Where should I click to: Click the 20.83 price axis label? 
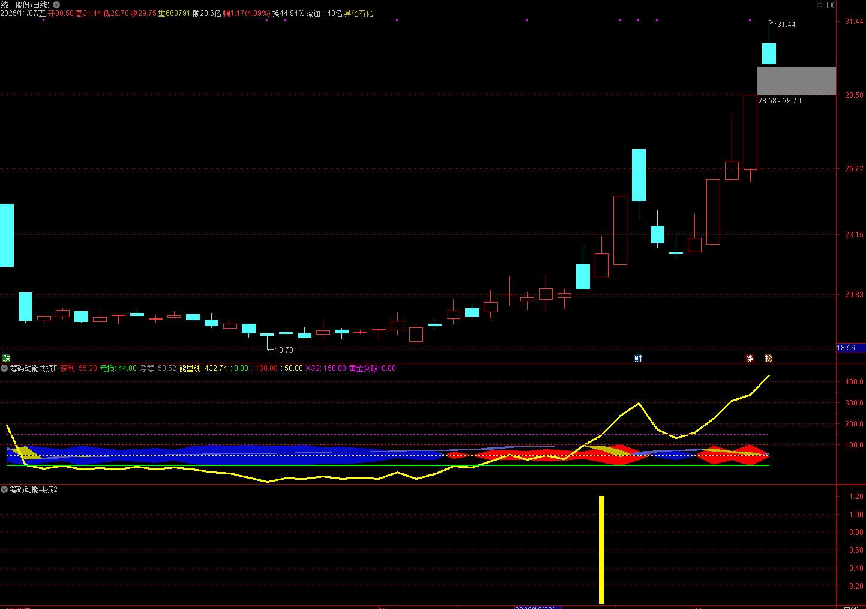(x=854, y=295)
